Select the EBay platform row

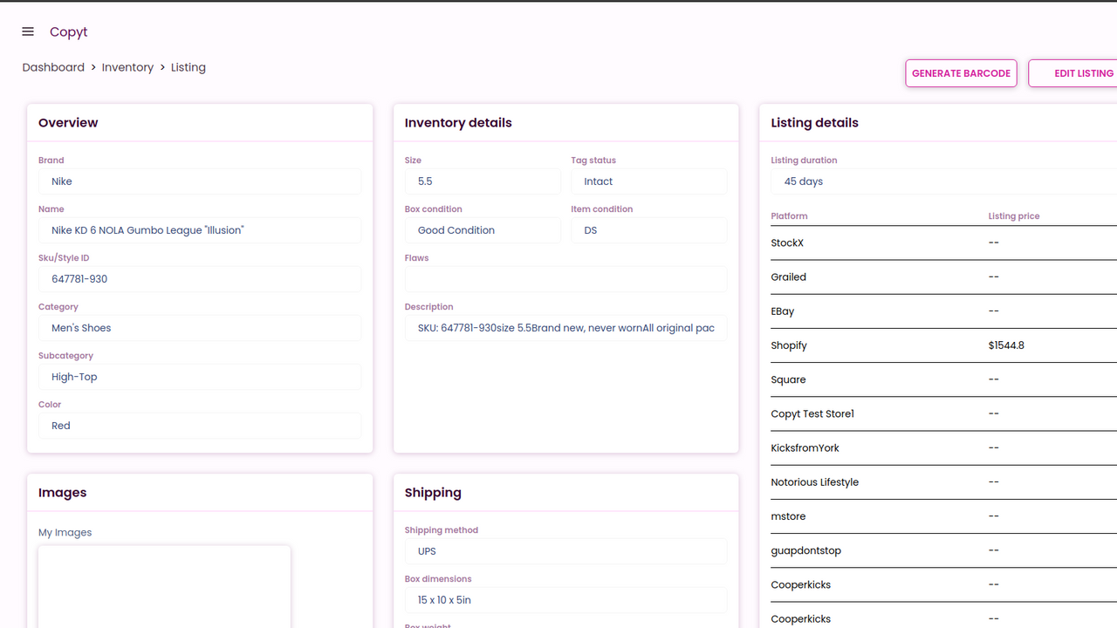(943, 311)
